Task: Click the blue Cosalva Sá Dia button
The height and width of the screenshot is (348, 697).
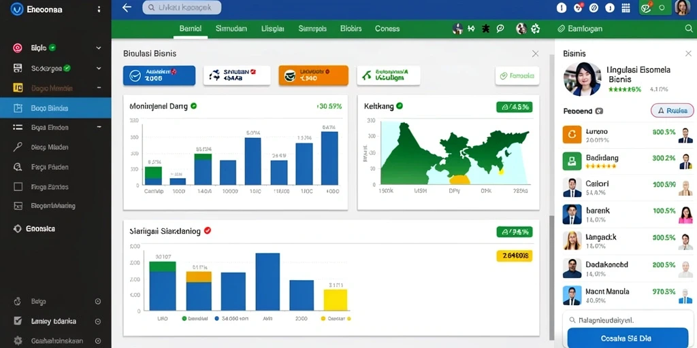Action: 628,338
